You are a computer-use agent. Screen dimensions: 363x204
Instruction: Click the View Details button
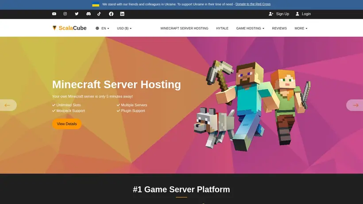click(67, 124)
